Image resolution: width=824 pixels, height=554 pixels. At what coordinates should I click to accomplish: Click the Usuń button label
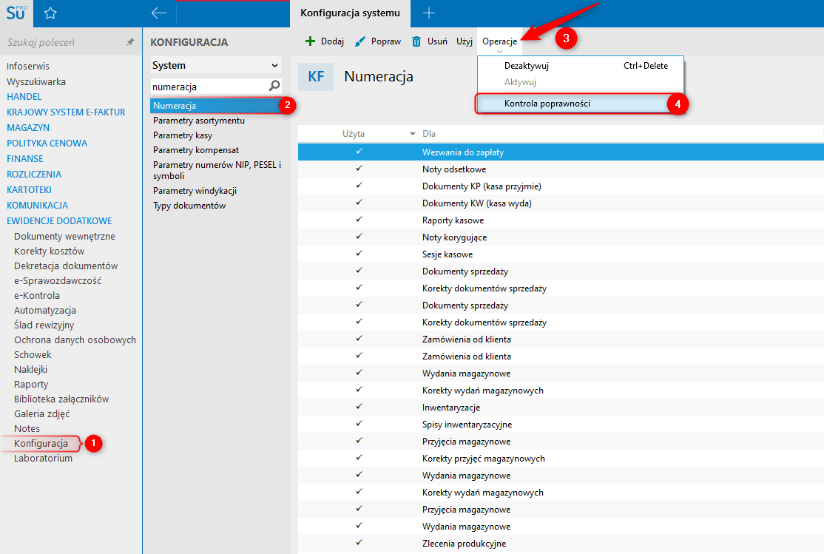click(438, 41)
